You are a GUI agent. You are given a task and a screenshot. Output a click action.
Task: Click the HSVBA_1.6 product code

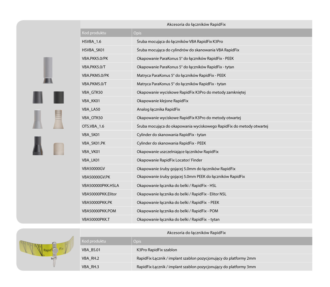click(x=92, y=42)
